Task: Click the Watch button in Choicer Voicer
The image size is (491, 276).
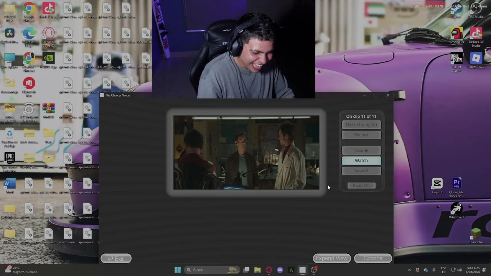Action: [361, 161]
